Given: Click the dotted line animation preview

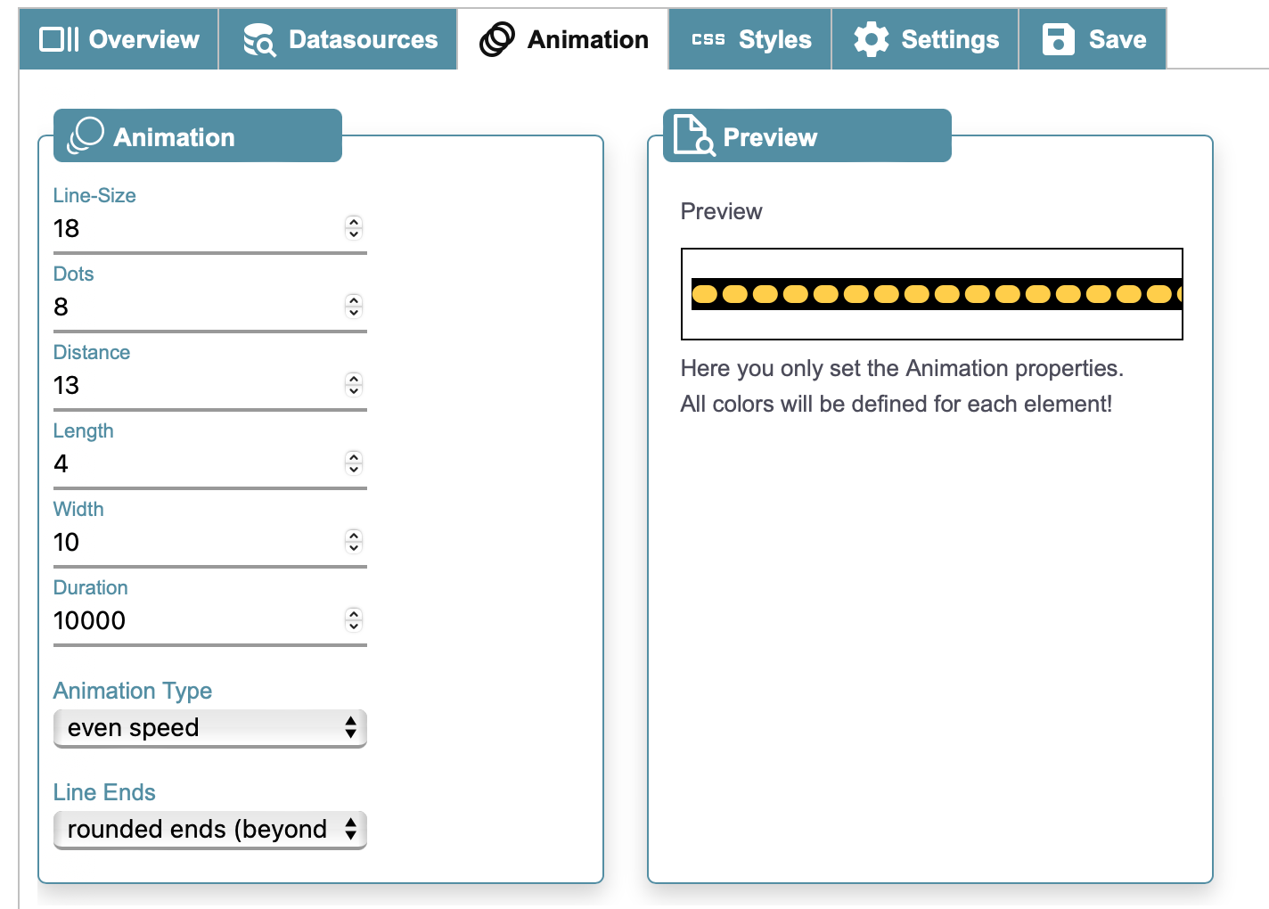Looking at the screenshot, I should (932, 294).
